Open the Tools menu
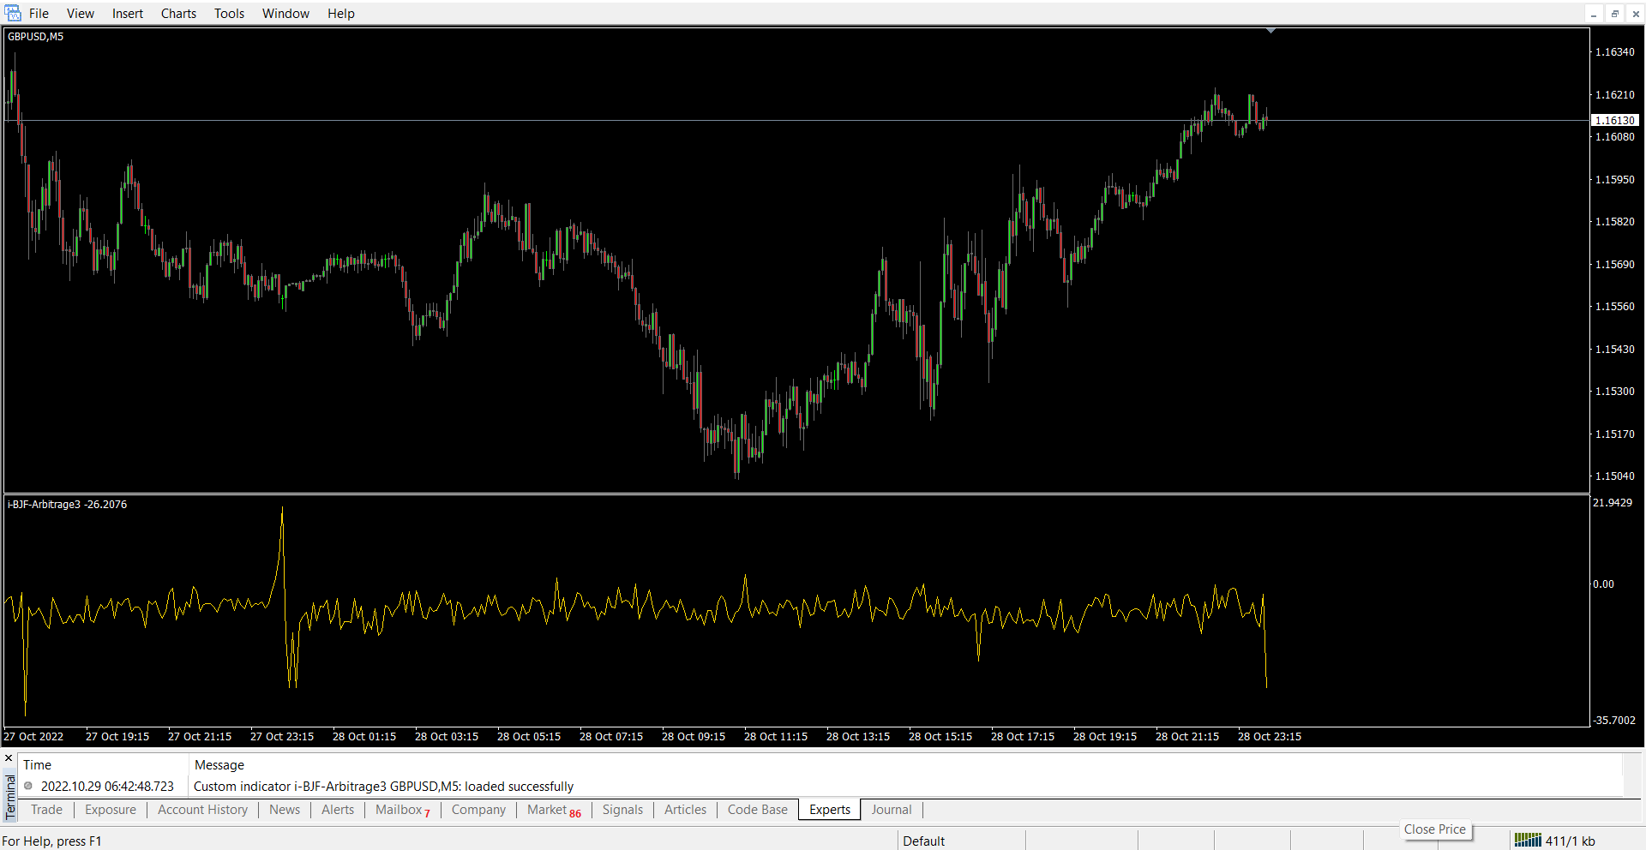 coord(229,14)
